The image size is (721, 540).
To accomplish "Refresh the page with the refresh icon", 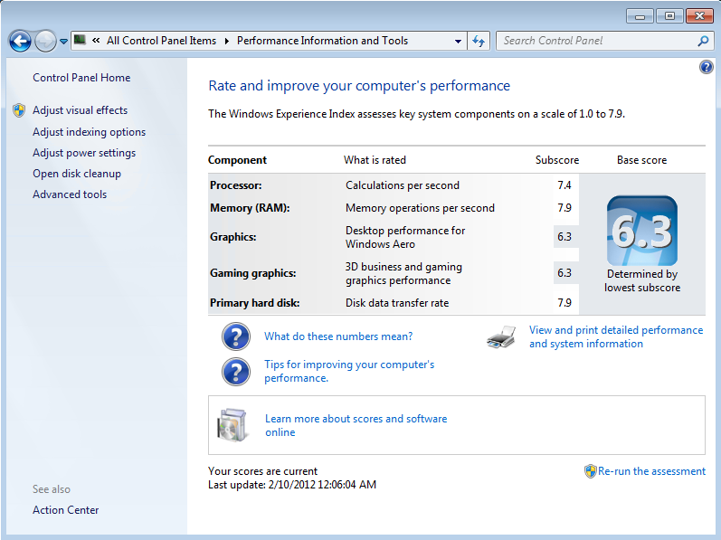I will (479, 41).
